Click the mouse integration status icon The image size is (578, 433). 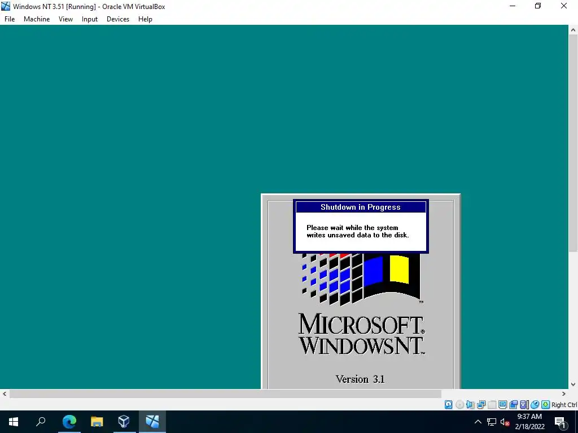tap(535, 405)
